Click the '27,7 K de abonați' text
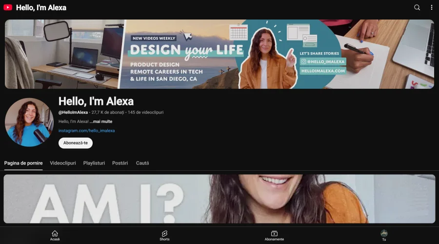 coord(108,112)
